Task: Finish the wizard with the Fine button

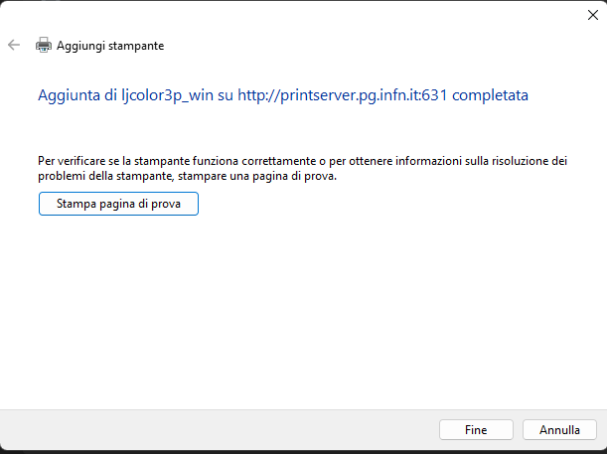Action: (476, 429)
